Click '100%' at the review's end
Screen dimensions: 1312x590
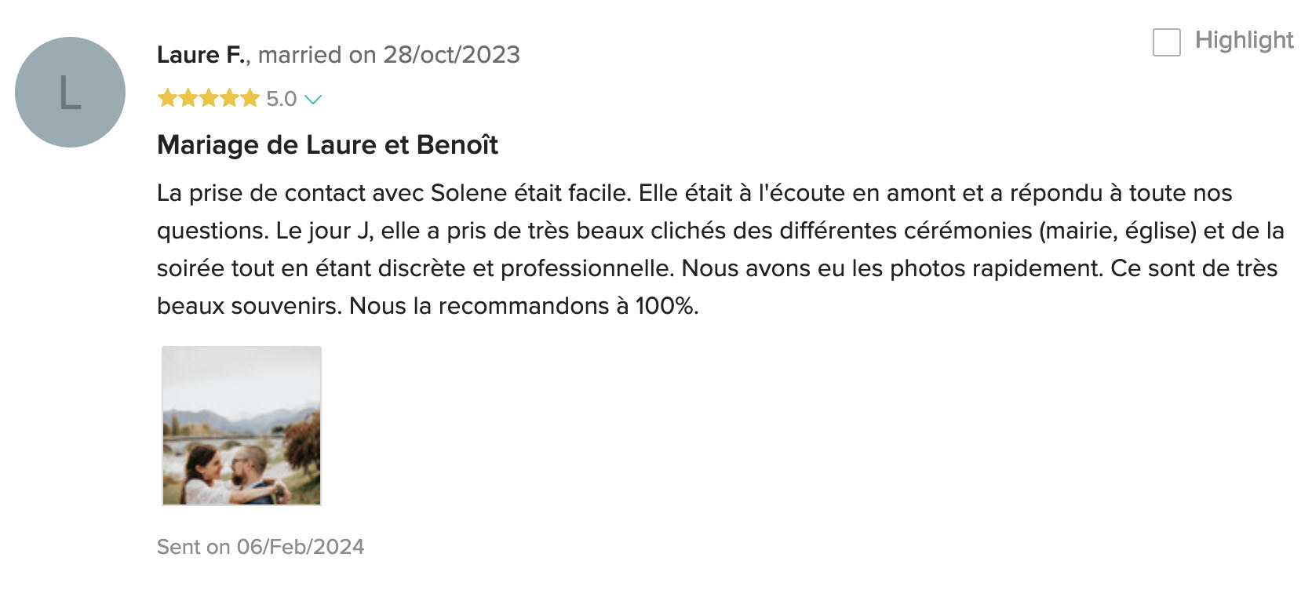coord(665,306)
